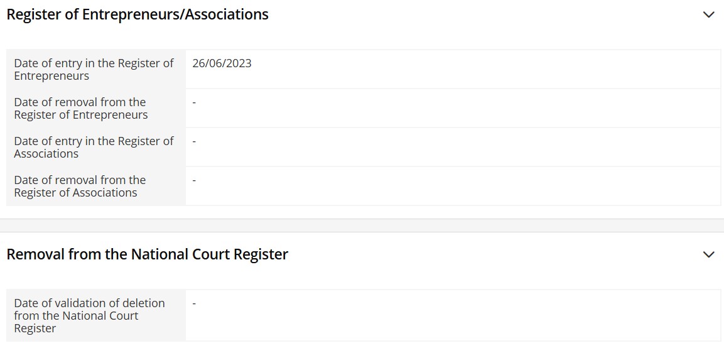The image size is (724, 353).
Task: Collapse the Register of Entrepreneurs/Associations section chevron
Action: pos(708,14)
